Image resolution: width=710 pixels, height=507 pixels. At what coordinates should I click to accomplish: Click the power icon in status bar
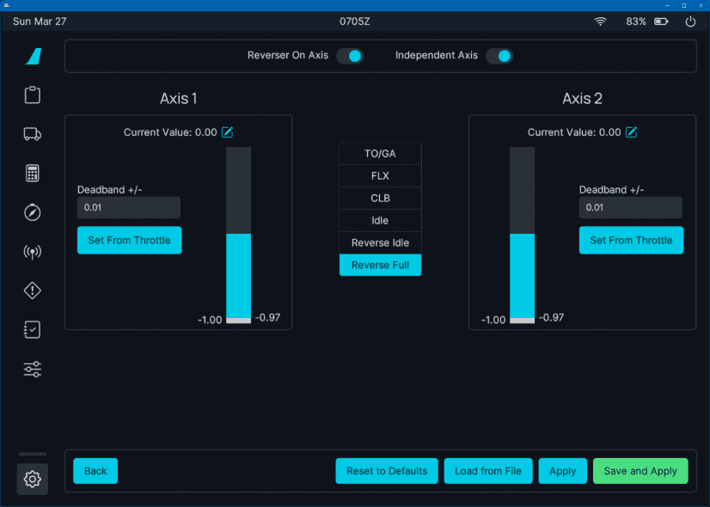tap(690, 21)
